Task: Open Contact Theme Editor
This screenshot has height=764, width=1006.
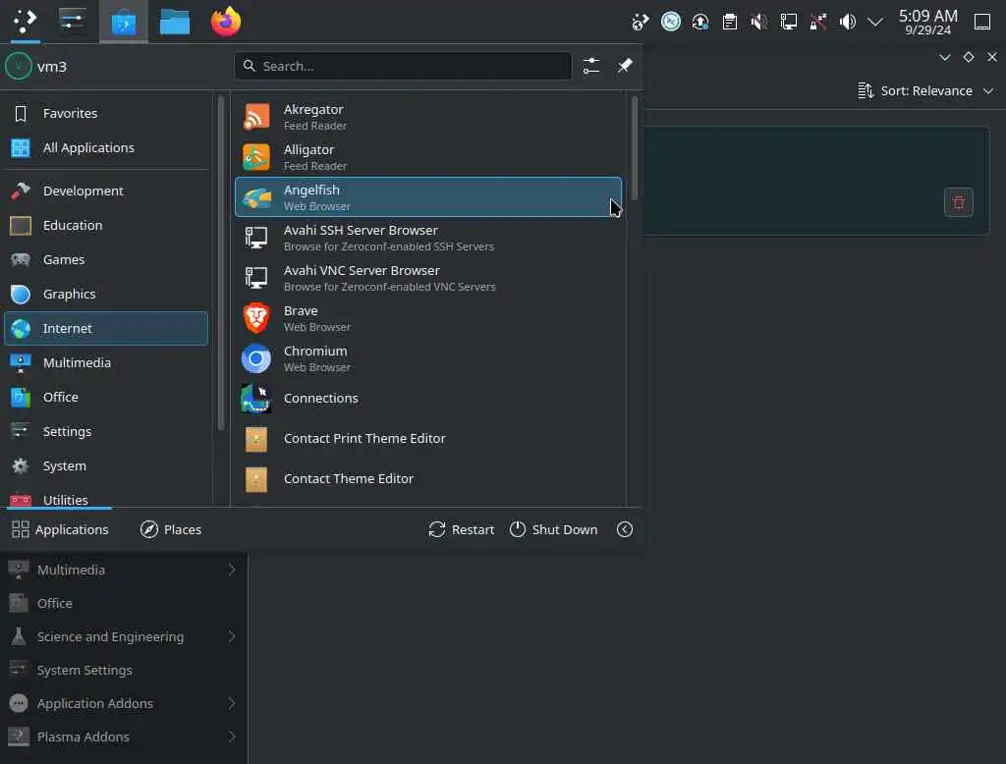Action: click(x=428, y=479)
